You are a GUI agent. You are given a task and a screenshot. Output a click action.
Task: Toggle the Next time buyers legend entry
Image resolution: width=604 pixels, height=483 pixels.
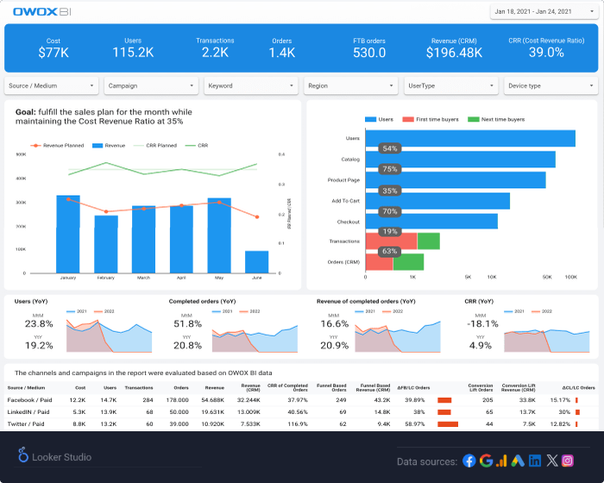click(496, 119)
